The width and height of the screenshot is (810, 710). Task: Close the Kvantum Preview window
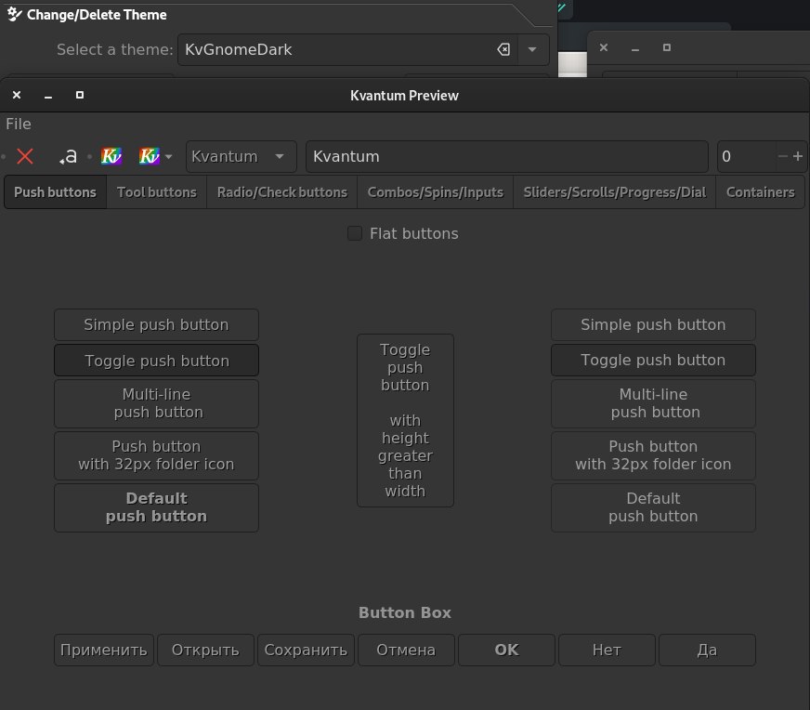click(17, 95)
